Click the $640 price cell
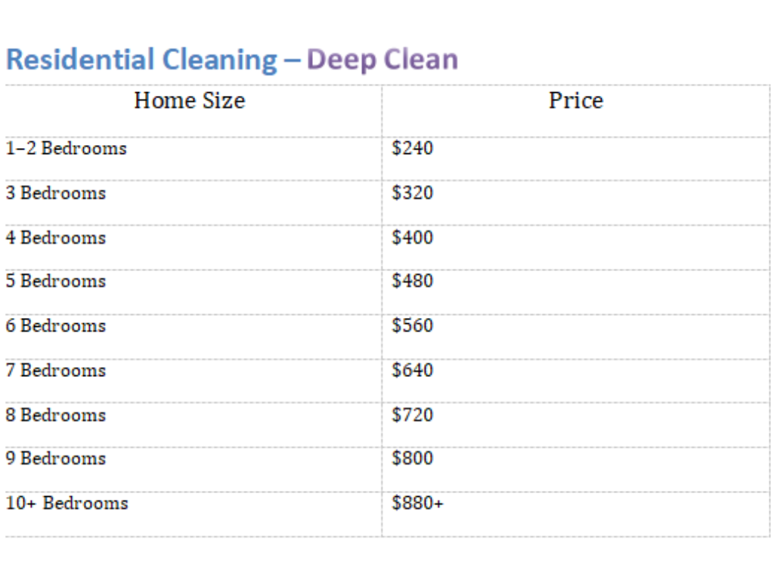Image resolution: width=774 pixels, height=580 pixels. [413, 371]
